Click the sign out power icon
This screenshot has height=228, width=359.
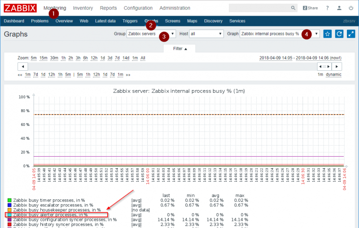351,8
